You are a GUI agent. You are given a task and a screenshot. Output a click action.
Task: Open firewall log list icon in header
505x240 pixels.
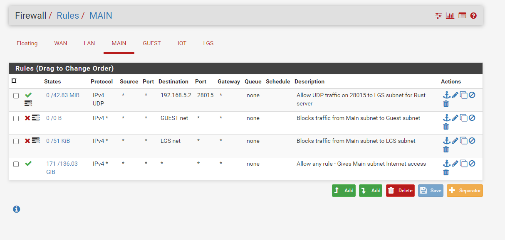[x=462, y=16]
